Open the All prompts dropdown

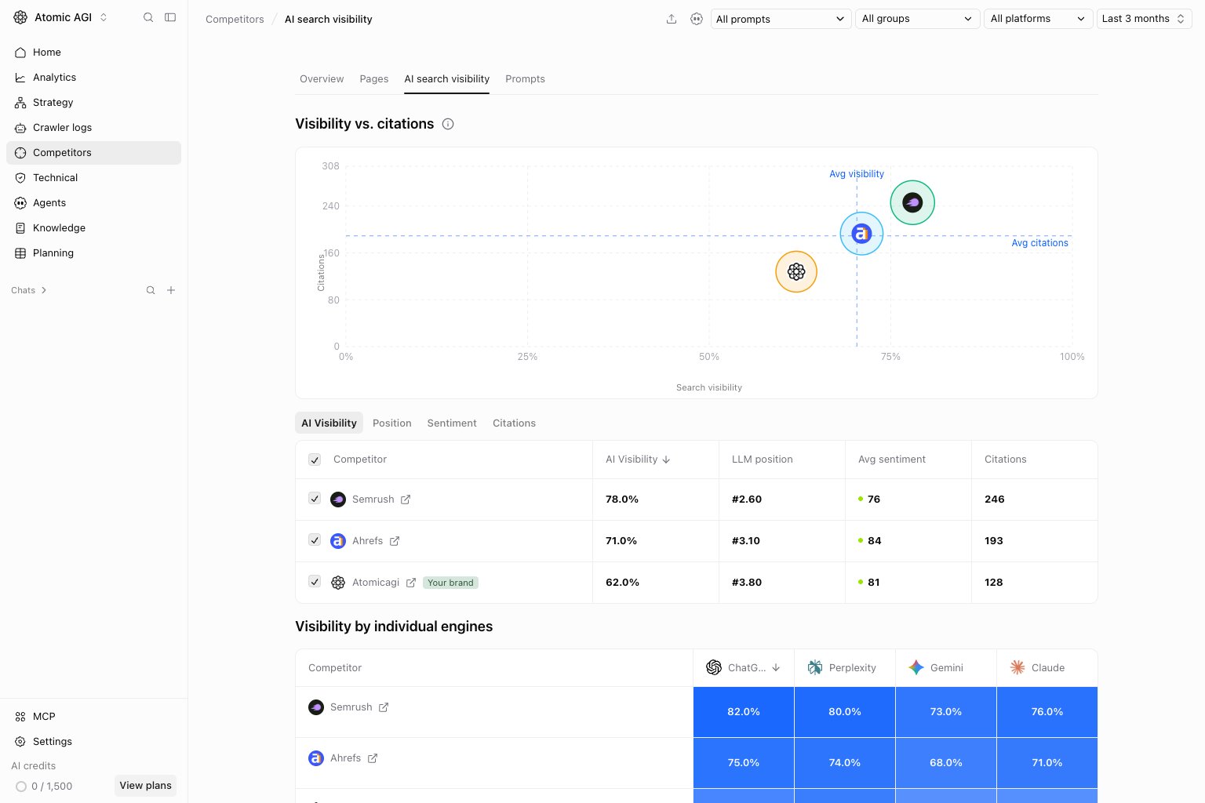click(x=781, y=19)
